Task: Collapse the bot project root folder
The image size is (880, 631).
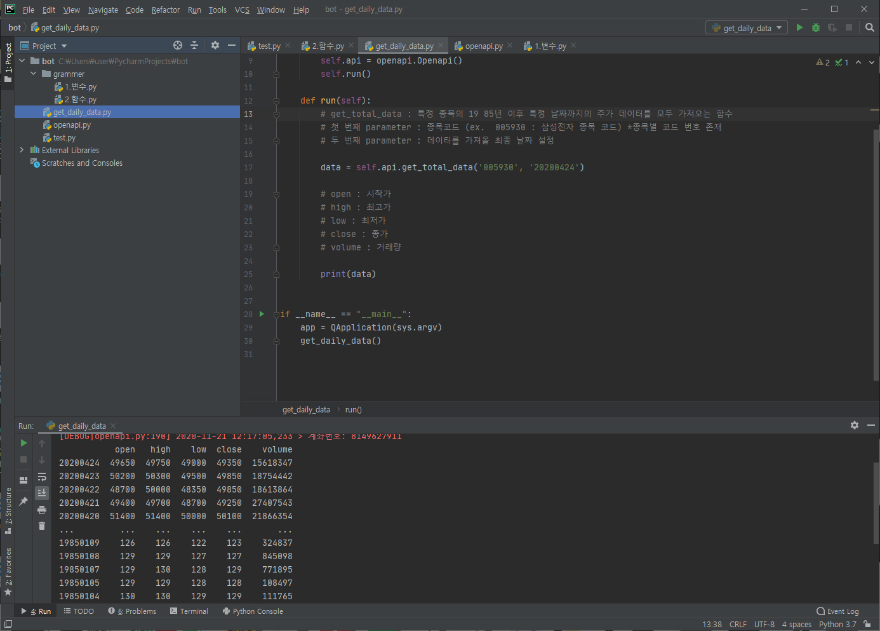Action: click(22, 61)
